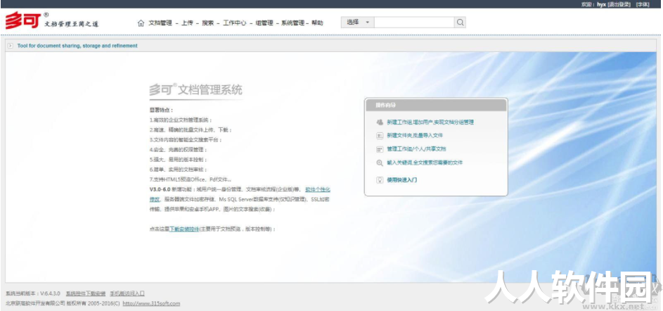Click the 退出登录 logout link
Image resolution: width=663 pixels, height=311 pixels.
(x=620, y=4)
